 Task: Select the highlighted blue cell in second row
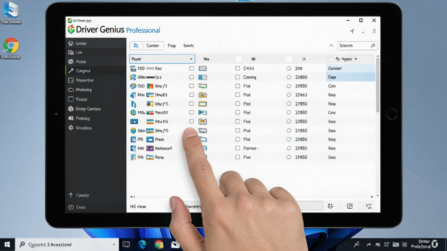[x=351, y=77]
